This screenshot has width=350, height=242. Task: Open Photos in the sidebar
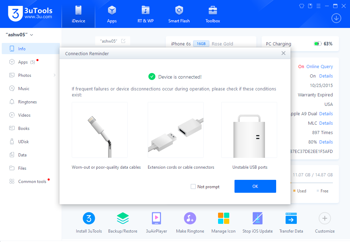31,75
